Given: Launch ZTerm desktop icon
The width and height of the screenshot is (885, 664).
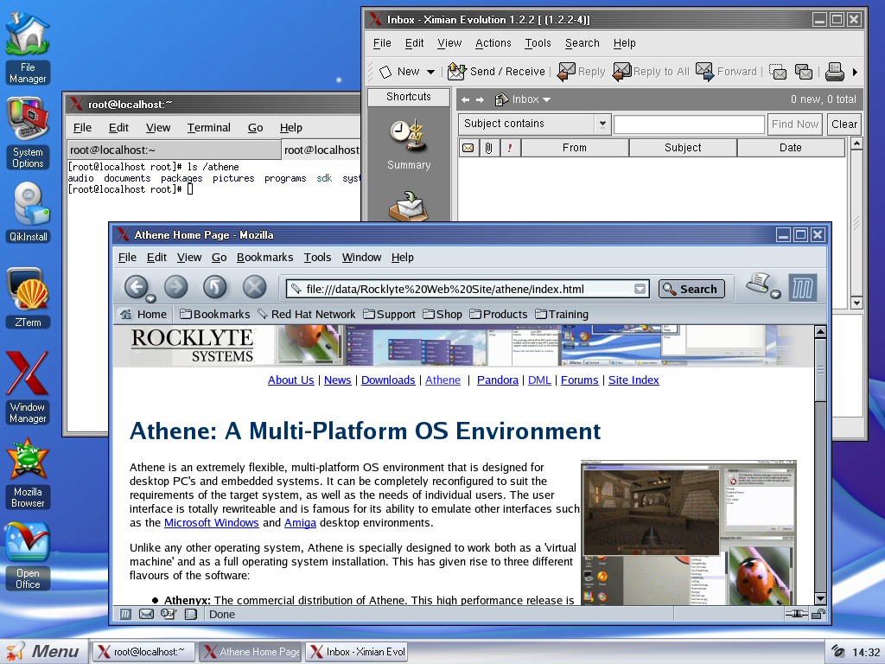Looking at the screenshot, I should 29,298.
